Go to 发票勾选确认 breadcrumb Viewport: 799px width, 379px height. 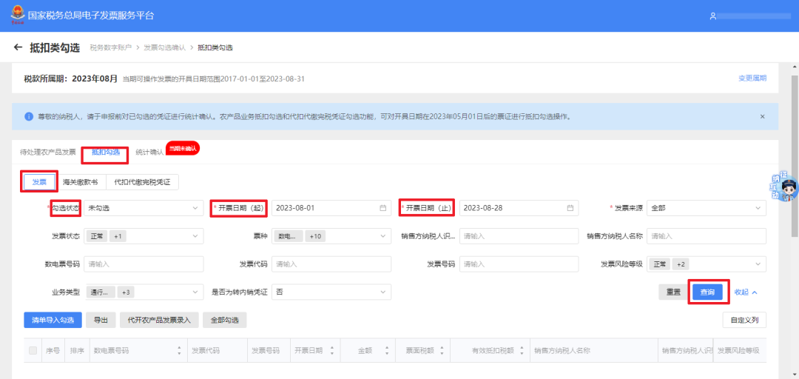pos(164,47)
